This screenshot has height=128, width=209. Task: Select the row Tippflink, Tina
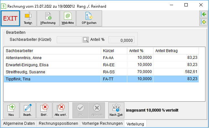[101, 79]
